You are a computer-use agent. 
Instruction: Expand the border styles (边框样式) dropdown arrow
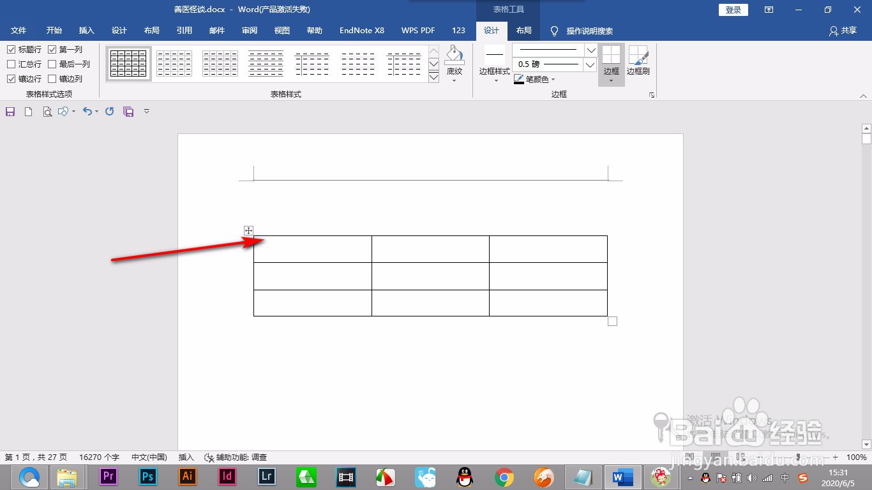click(495, 80)
